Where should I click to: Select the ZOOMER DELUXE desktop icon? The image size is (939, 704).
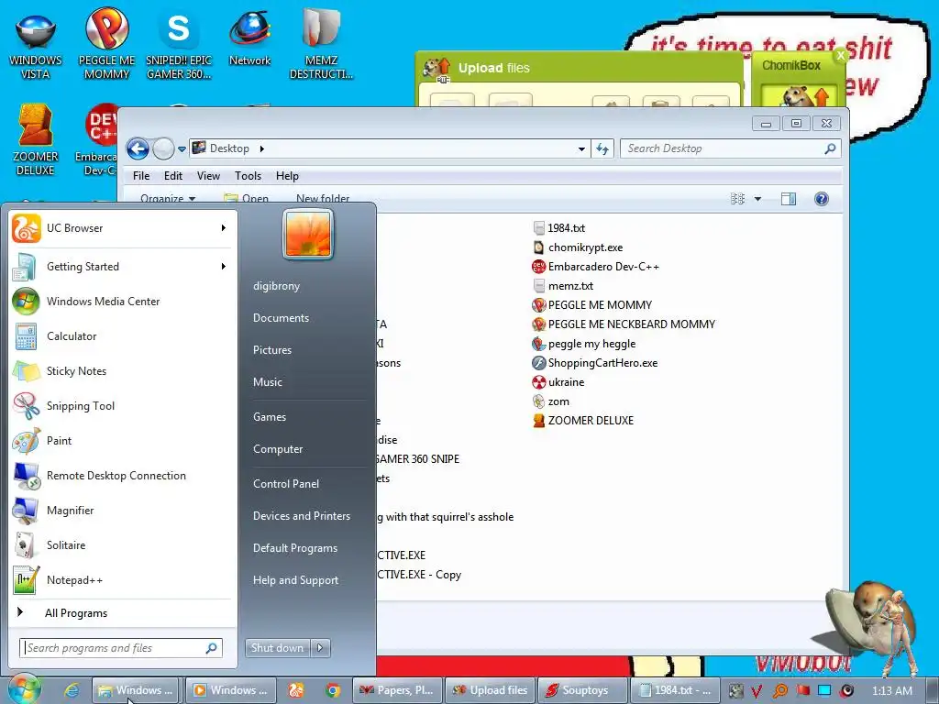click(36, 140)
